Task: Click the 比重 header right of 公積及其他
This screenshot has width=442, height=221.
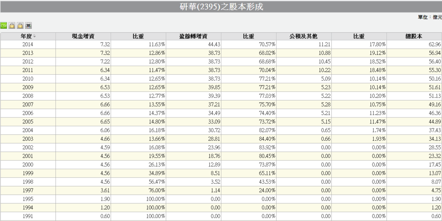Action: [x=359, y=36]
